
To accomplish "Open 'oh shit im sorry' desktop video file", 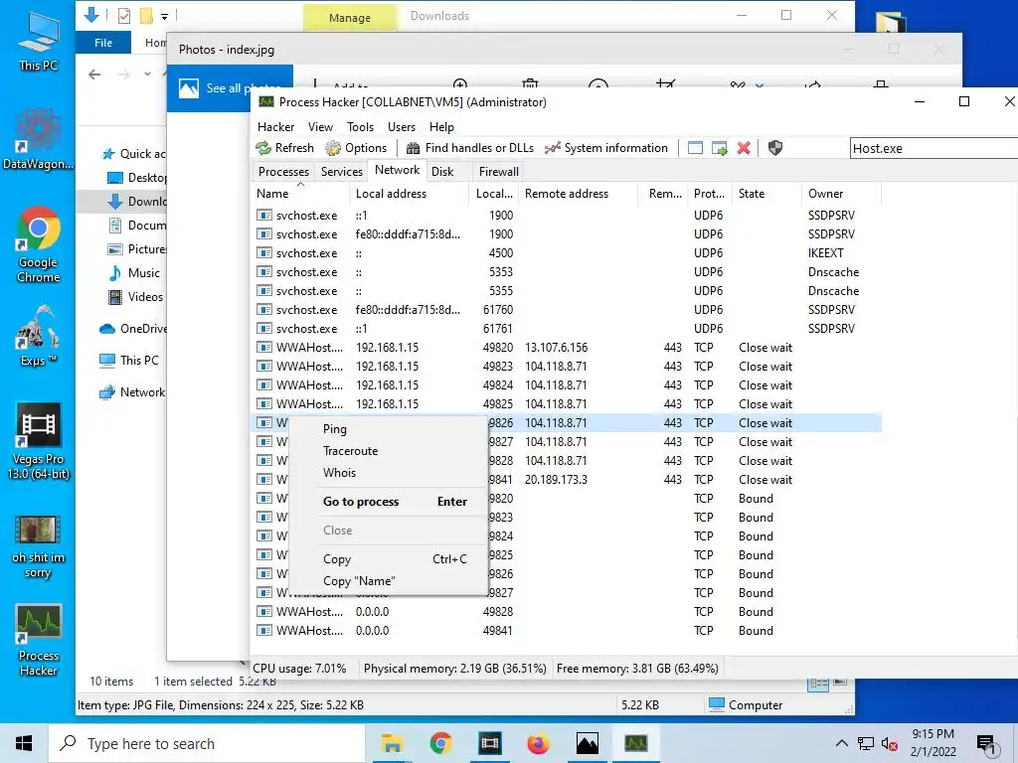I will (39, 547).
